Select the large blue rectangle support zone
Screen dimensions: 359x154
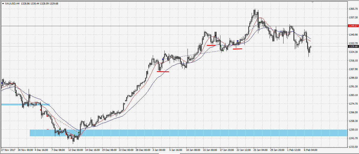click(188, 133)
